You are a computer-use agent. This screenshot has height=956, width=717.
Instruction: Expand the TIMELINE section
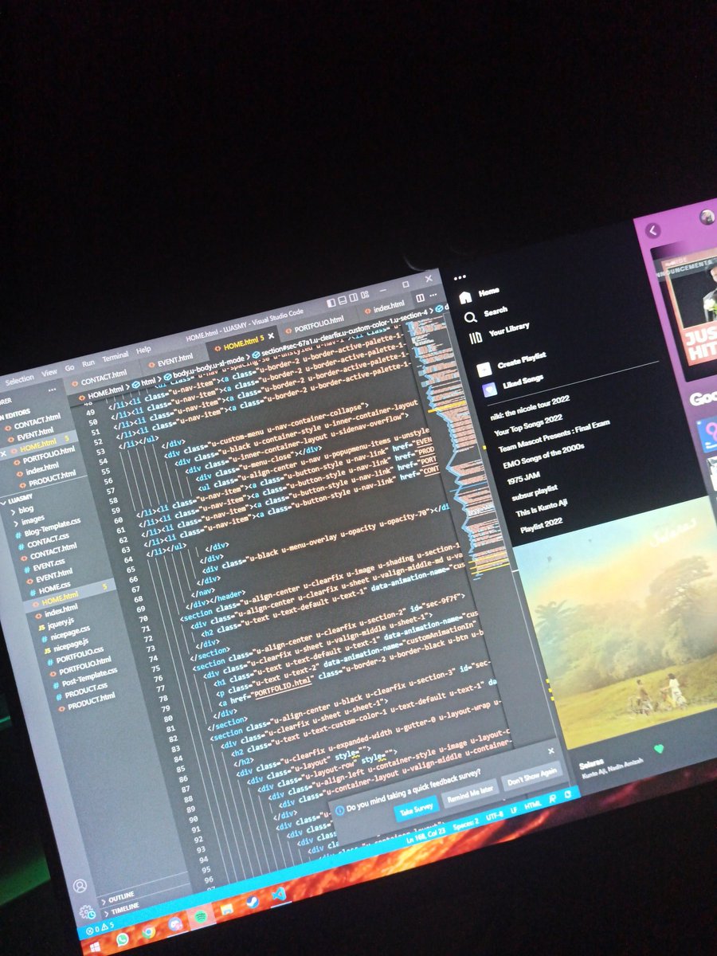point(122,908)
